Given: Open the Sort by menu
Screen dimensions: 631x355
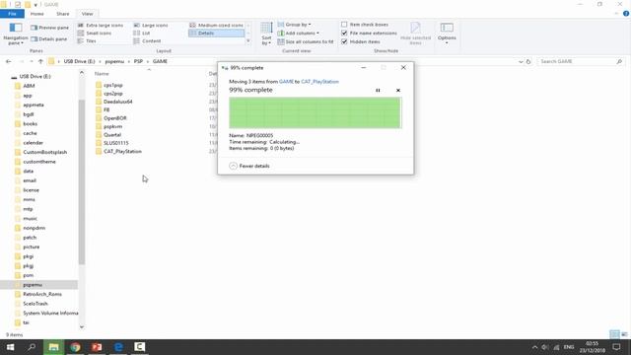Looking at the screenshot, I should [x=266, y=34].
